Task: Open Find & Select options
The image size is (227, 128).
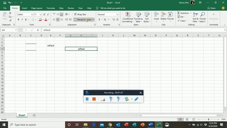Action: pos(203,17)
